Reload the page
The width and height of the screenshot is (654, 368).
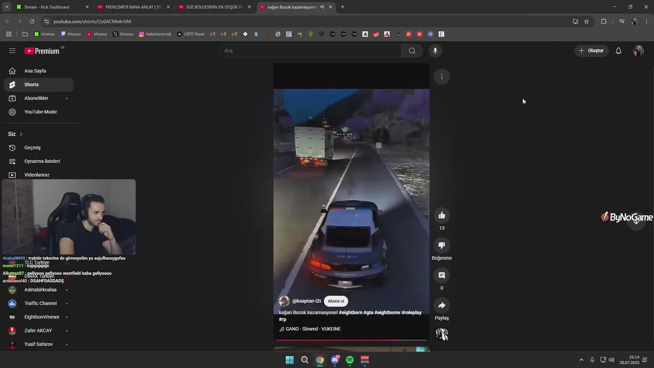pyautogui.click(x=32, y=21)
